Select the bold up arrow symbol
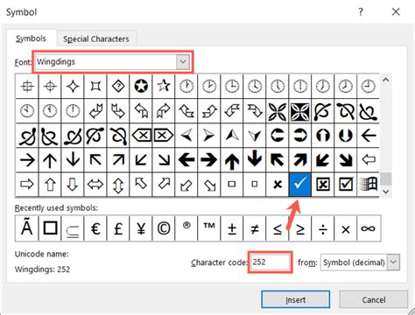415x315 pixels. (x=232, y=160)
